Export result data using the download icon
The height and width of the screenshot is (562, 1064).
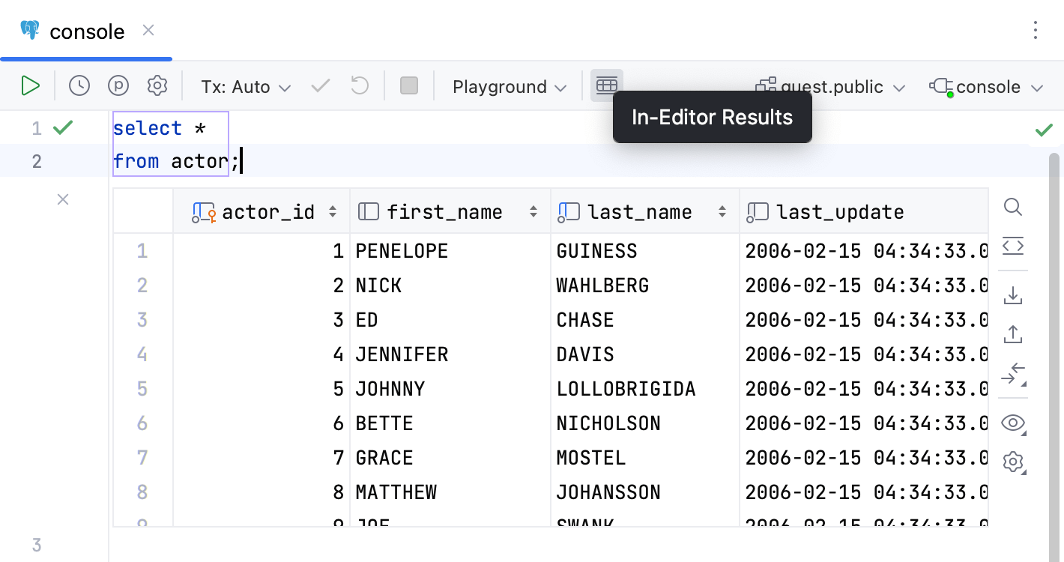[x=1013, y=294]
